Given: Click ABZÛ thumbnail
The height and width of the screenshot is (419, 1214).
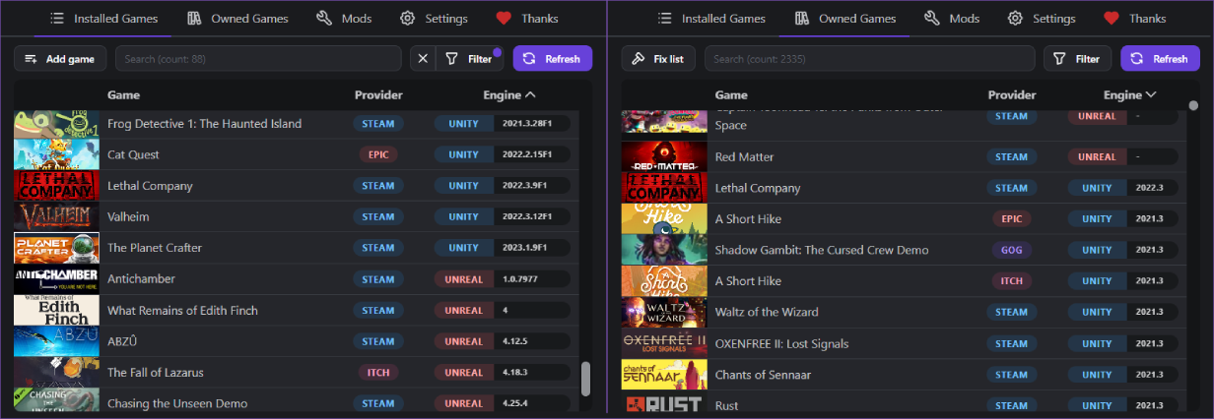Looking at the screenshot, I should click(x=56, y=341).
